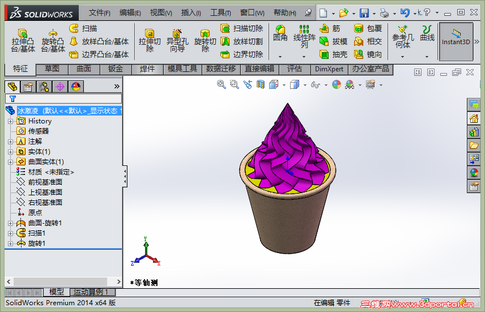Expand the 曲面实体(1) node
This screenshot has height=312, width=485.
[10, 162]
